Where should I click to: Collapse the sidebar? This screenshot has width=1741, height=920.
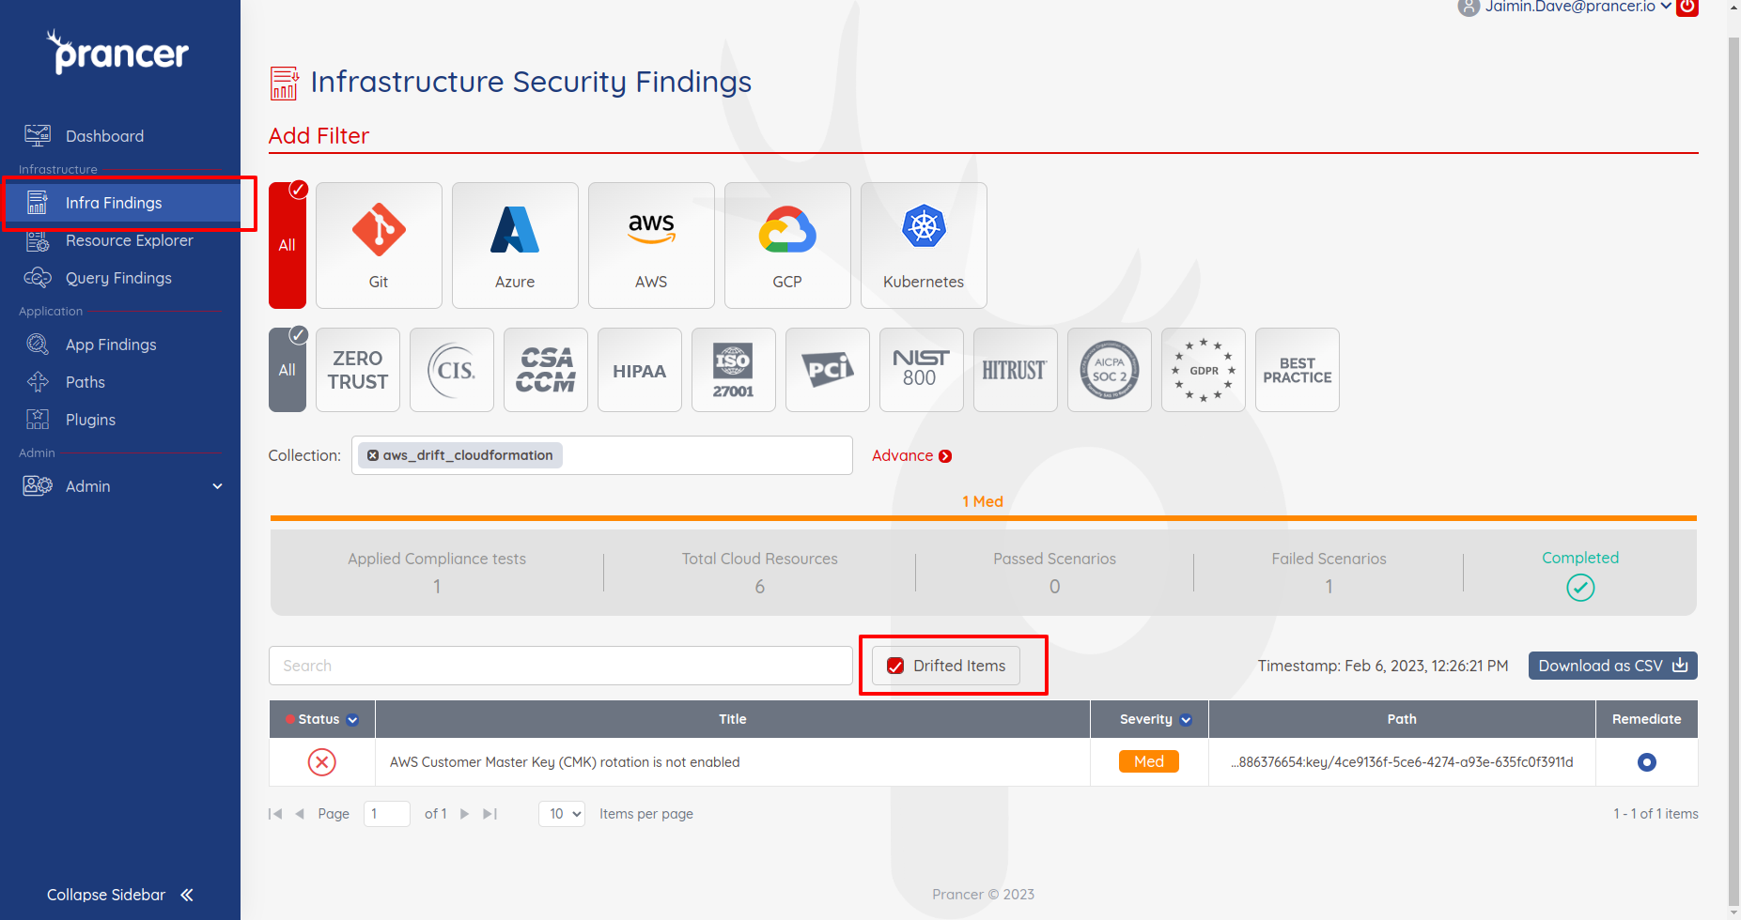(x=120, y=895)
